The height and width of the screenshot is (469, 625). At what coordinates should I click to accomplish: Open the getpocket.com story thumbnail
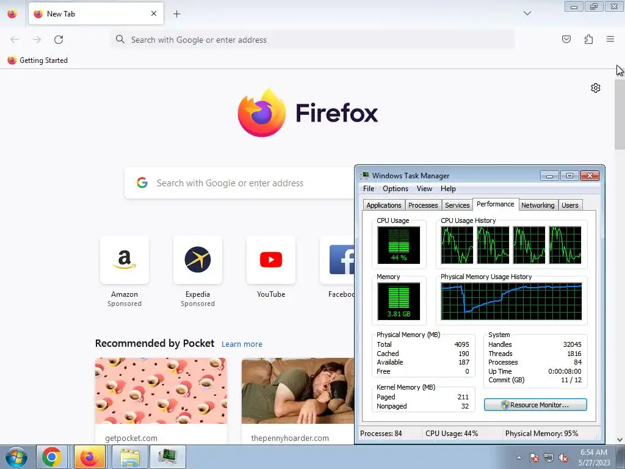(161, 391)
